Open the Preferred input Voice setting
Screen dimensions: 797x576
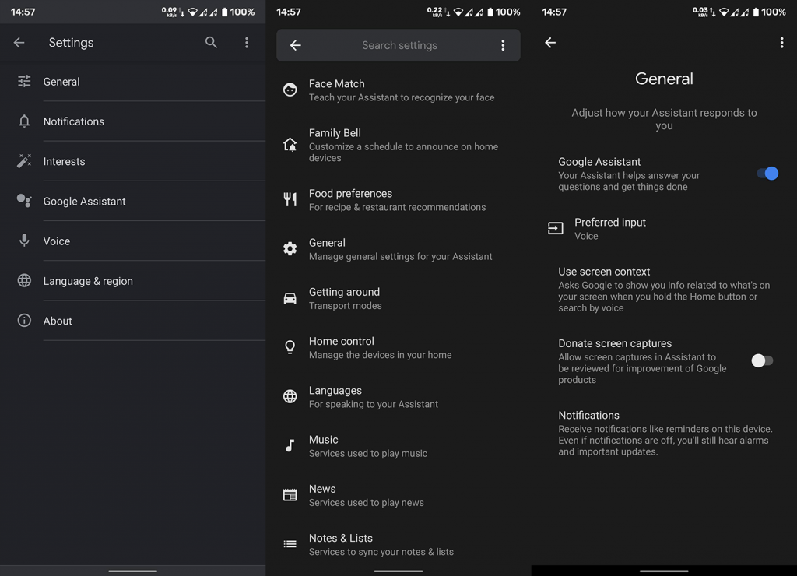pyautogui.click(x=664, y=229)
